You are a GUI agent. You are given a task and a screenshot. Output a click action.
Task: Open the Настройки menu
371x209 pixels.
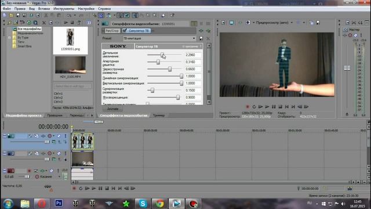point(86,9)
